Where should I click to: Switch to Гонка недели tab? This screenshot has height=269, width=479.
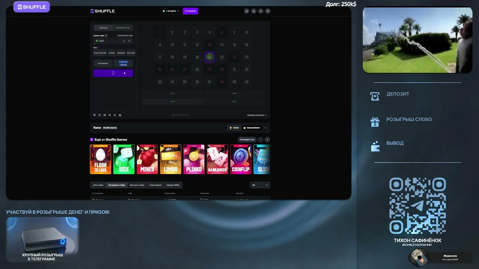point(155,185)
